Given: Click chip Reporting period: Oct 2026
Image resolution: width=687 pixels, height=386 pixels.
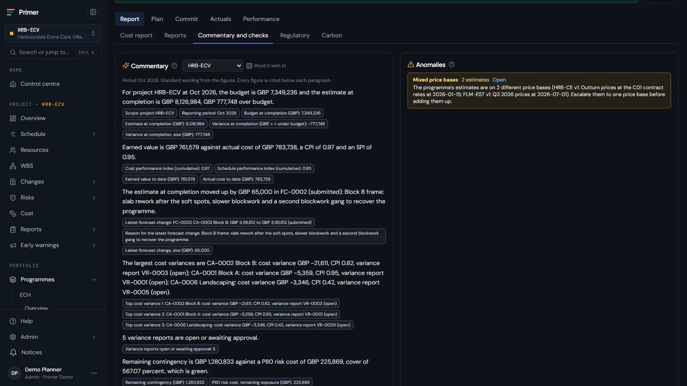Looking at the screenshot, I should pos(209,113).
